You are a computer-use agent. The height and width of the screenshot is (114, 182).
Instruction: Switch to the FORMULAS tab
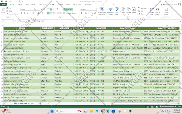(x=43, y=5)
